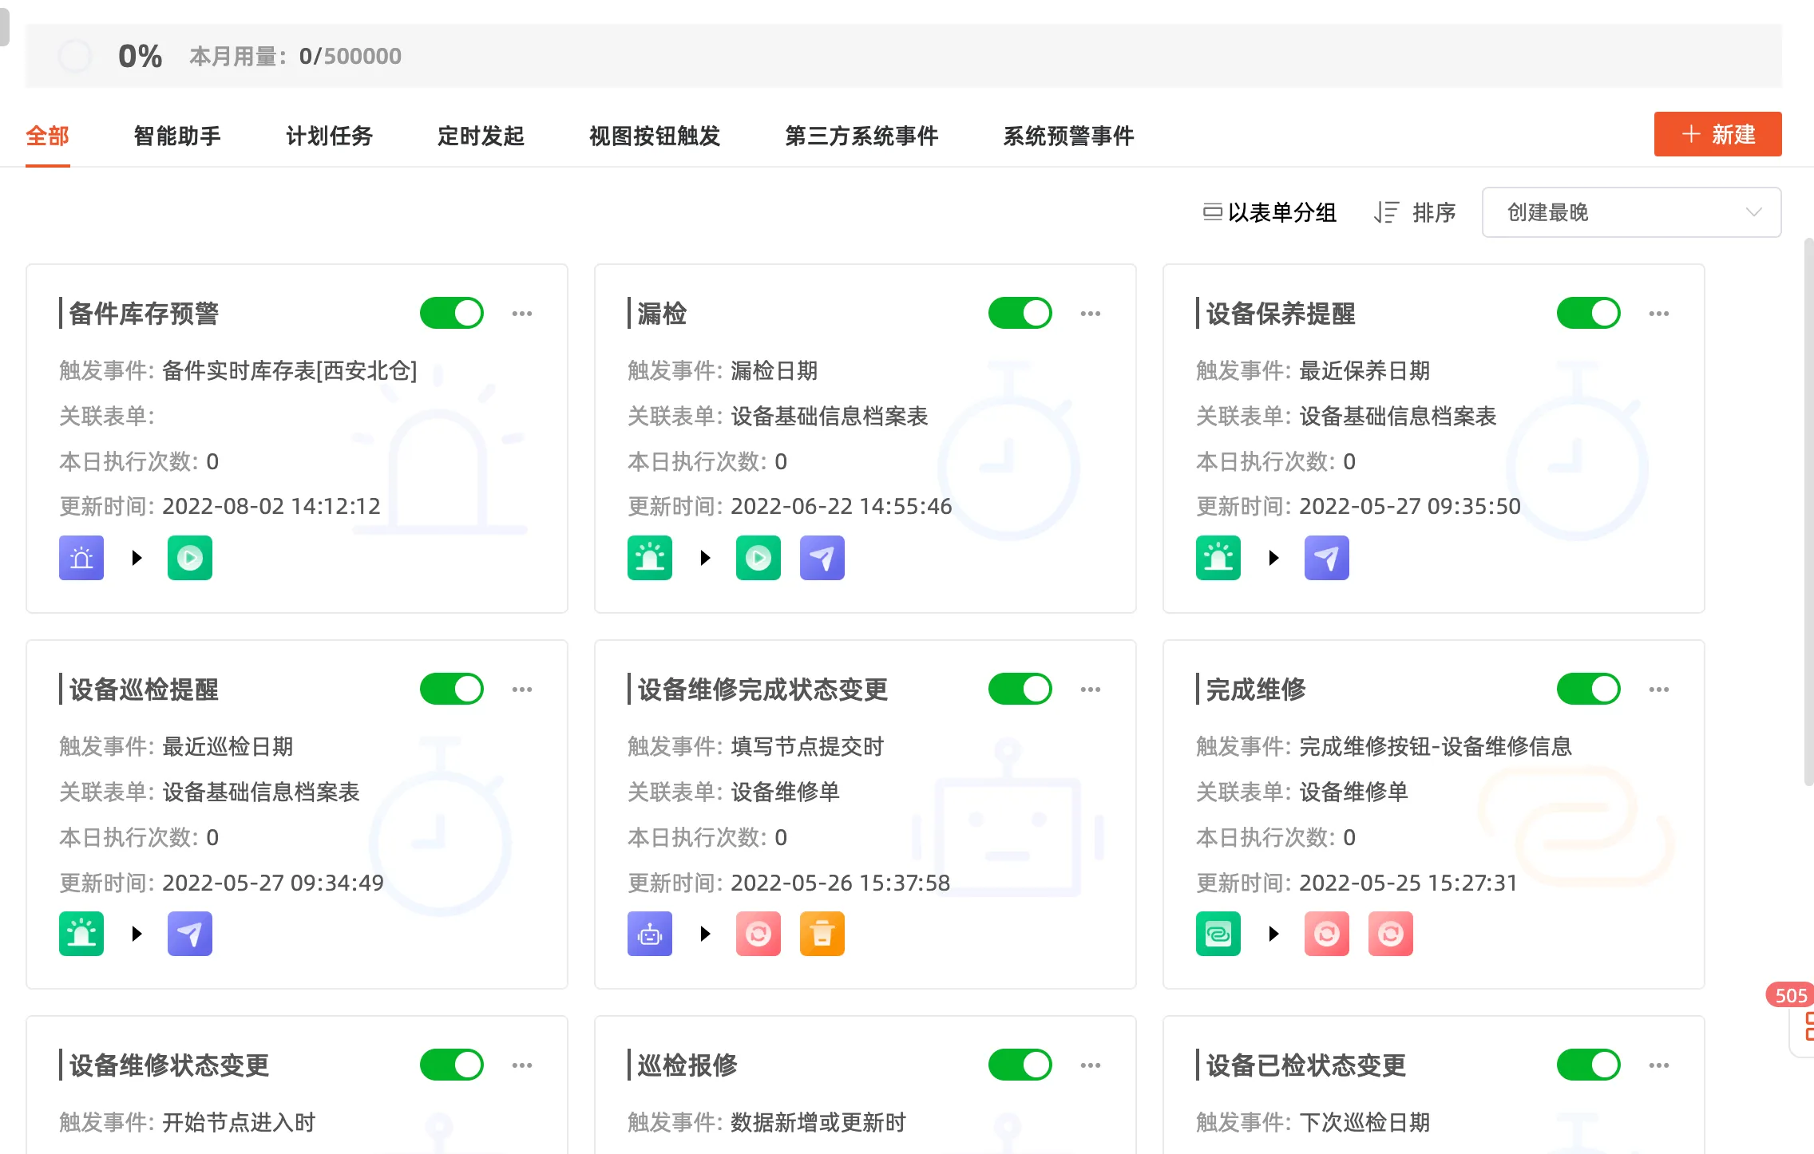Click the purple send icon in 设备巡检提醒 card

click(x=190, y=933)
